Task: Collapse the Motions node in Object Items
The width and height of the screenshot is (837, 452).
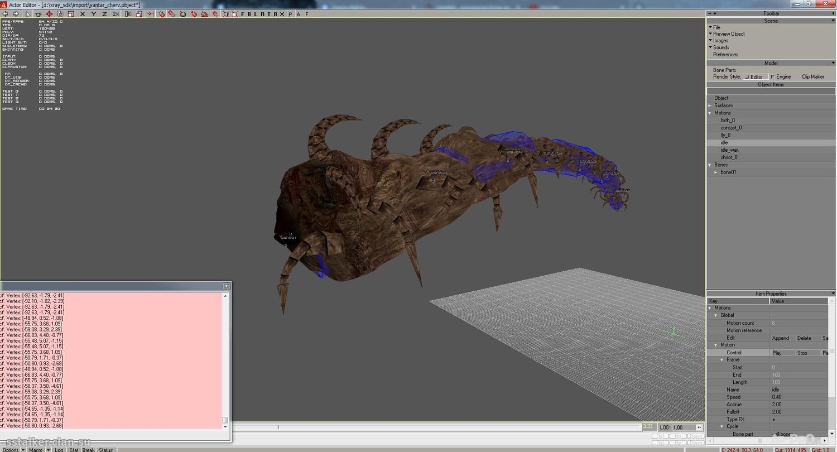Action: 710,113
